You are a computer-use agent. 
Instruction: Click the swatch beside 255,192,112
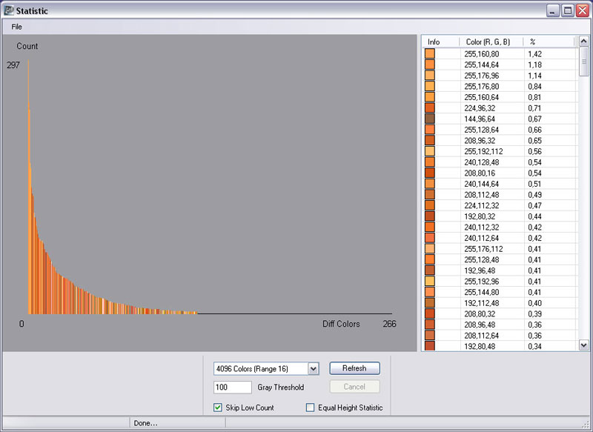tap(430, 151)
